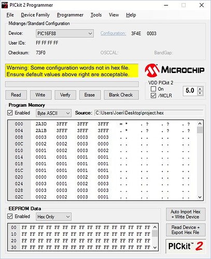Screen dimensions: 211x259
Task: Uncheck the /MCLR checkbox
Action: tap(153, 95)
